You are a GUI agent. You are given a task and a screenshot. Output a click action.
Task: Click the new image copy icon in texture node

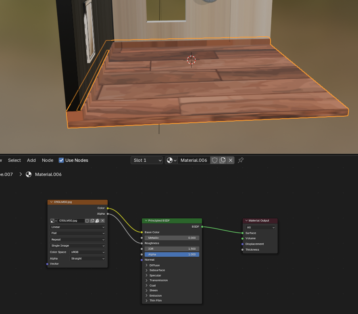(92, 220)
